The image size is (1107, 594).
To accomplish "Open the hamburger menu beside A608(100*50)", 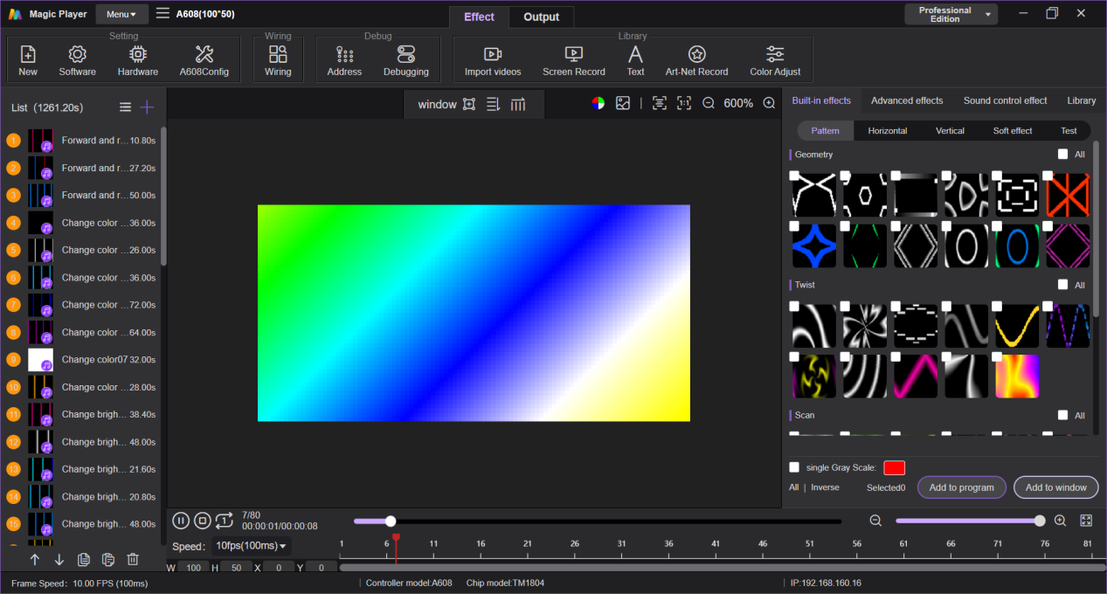I will (x=163, y=14).
